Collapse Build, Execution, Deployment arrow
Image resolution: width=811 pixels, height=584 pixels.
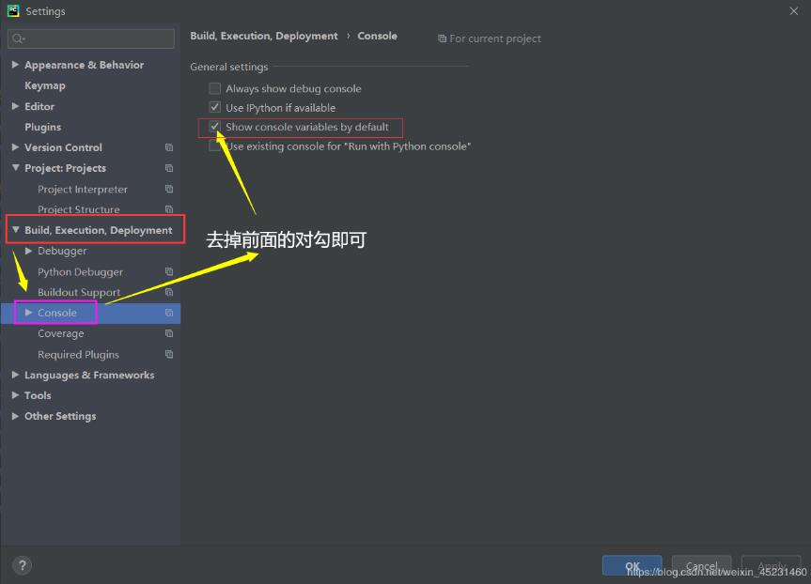click(16, 230)
